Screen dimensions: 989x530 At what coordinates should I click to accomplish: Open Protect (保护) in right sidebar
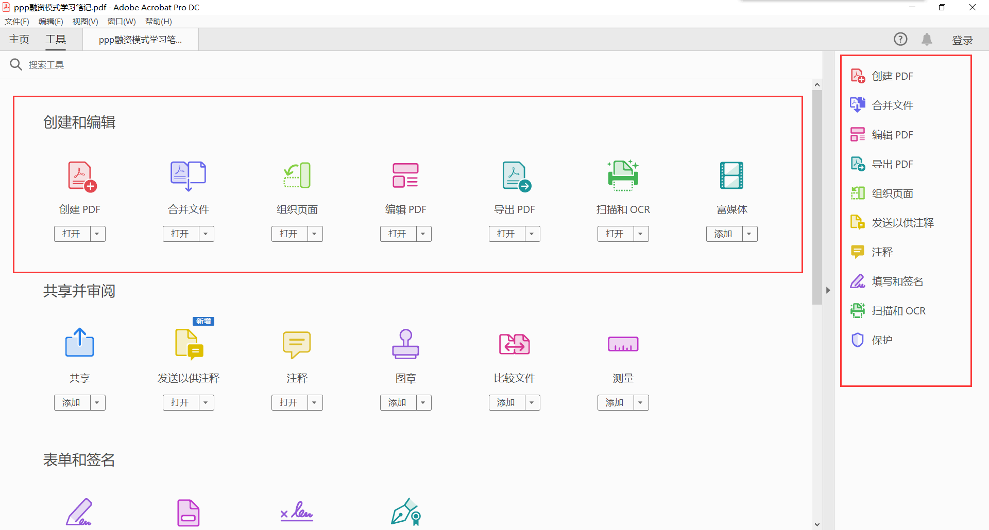point(882,340)
